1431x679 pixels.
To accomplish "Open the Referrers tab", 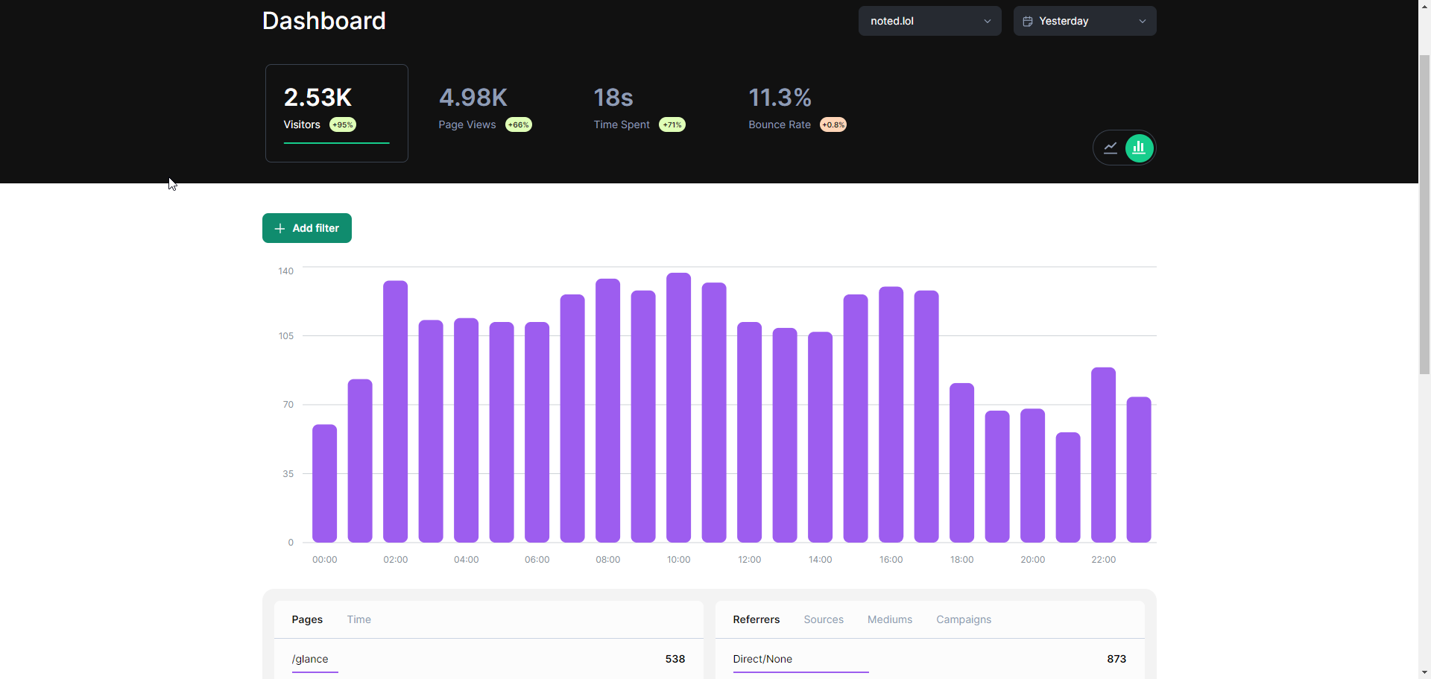I will 756,619.
